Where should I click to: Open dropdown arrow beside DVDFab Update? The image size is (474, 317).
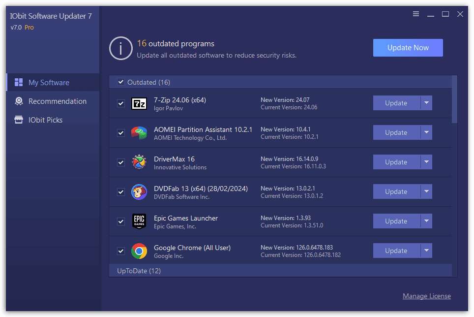click(426, 191)
